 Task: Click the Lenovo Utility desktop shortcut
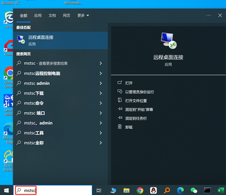tap(8, 105)
